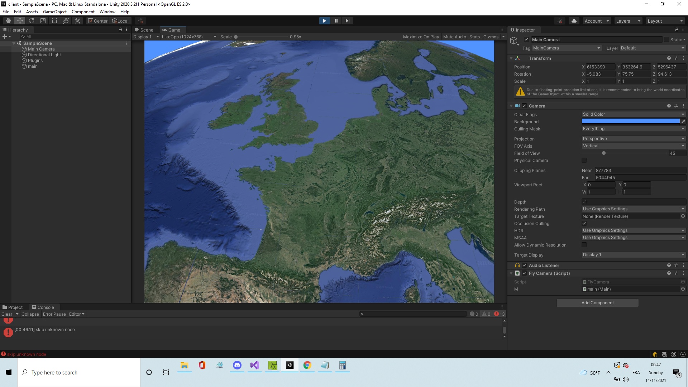Click the Pause playback button
Screen dimensions: 688x387
click(336, 21)
